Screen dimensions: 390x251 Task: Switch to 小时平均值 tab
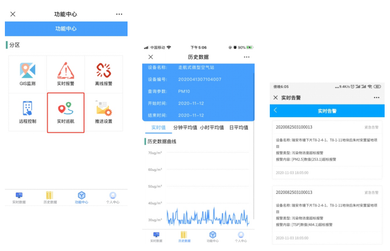212,127
